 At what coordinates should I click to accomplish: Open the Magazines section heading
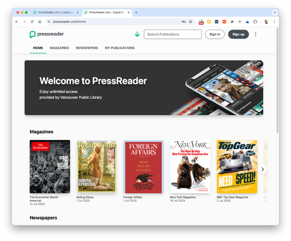pyautogui.click(x=42, y=132)
